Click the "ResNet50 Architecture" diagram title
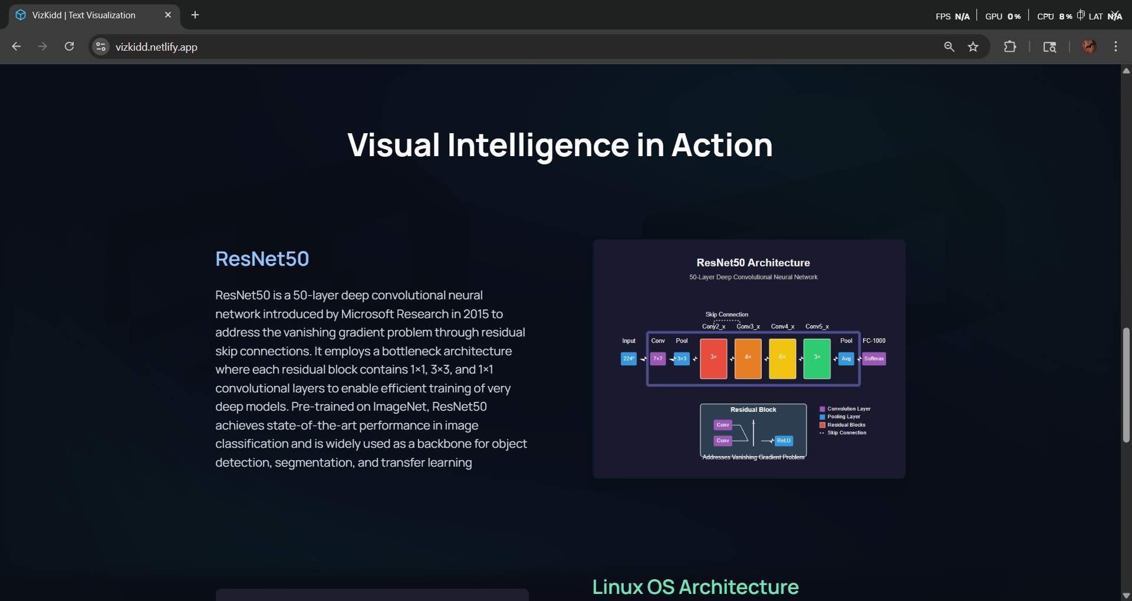This screenshot has height=601, width=1132. click(x=753, y=263)
